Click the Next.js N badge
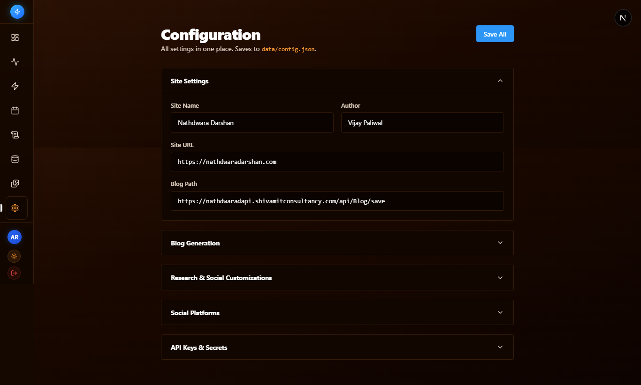 (623, 18)
